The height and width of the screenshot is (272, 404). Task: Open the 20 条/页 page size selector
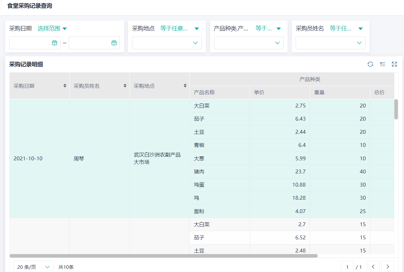coord(33,267)
